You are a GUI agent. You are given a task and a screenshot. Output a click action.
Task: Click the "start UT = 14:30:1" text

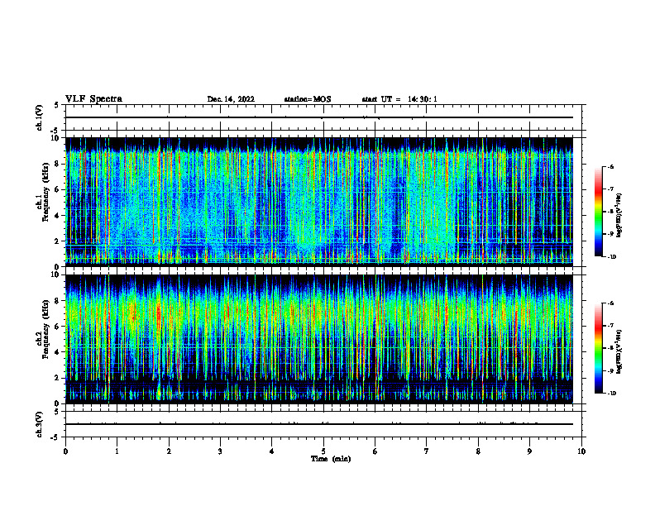[x=399, y=99]
